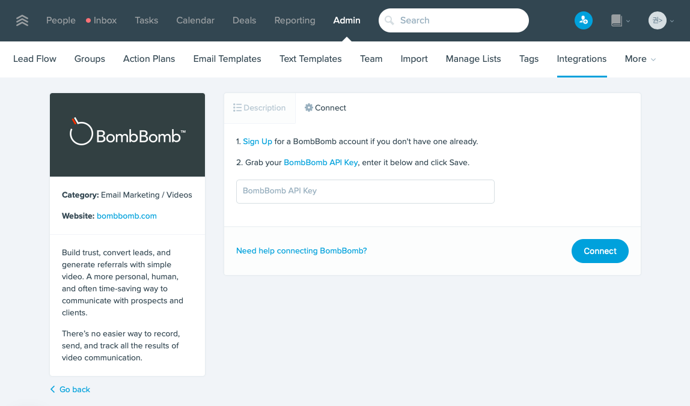Click the BombBomb logo image
690x406 pixels.
pos(127,135)
